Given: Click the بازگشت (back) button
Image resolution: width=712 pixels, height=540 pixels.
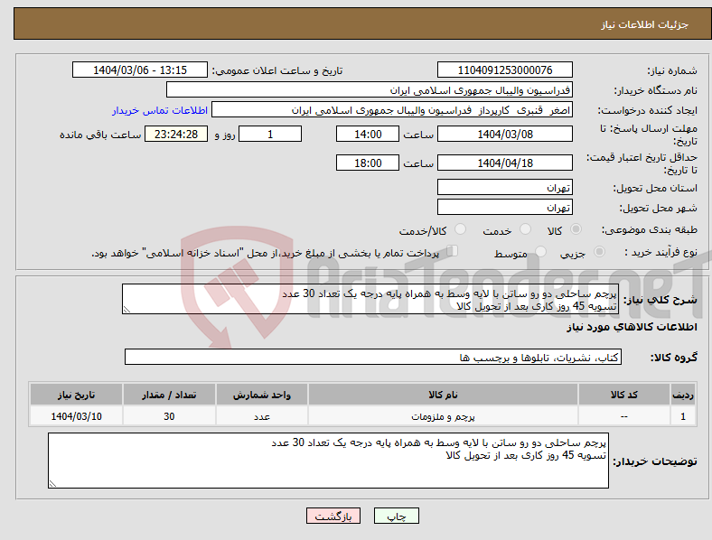Looking at the screenshot, I should click(333, 516).
